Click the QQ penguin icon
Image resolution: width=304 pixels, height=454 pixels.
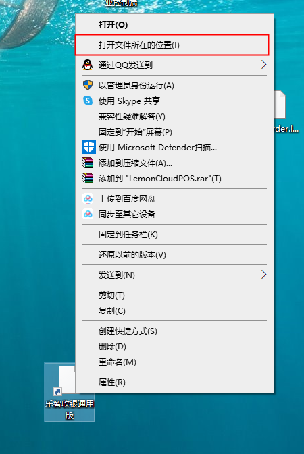click(x=87, y=65)
